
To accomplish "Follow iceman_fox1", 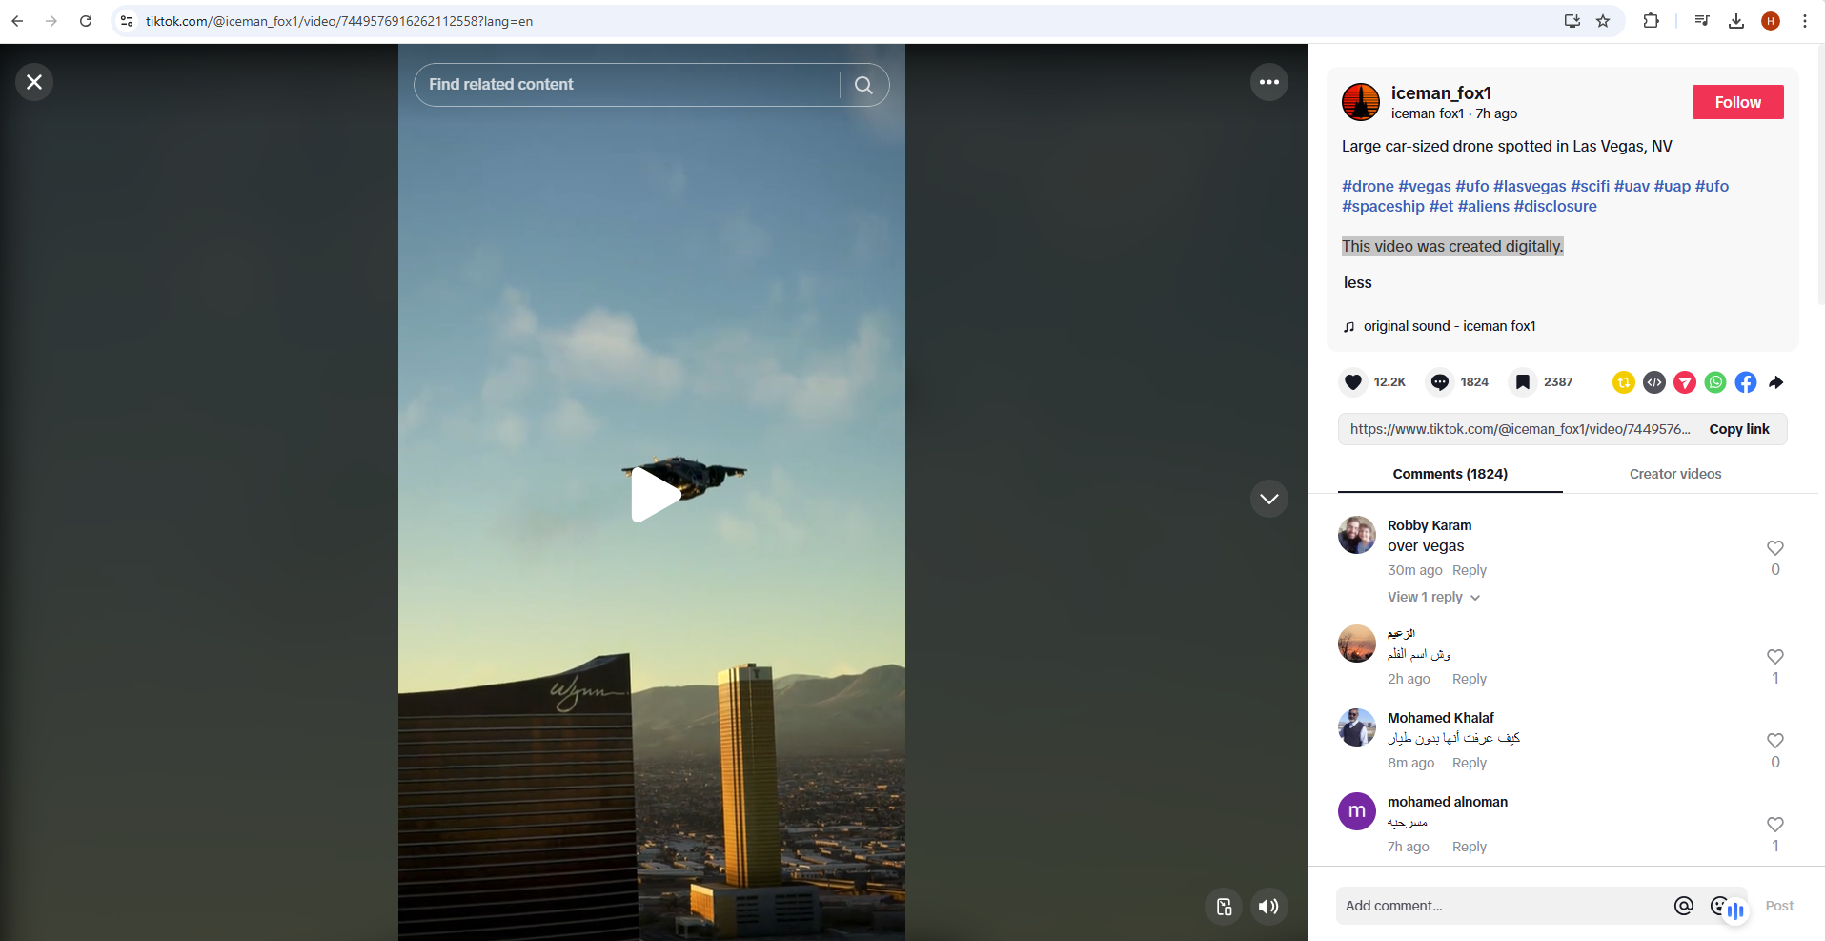I will click(1737, 102).
